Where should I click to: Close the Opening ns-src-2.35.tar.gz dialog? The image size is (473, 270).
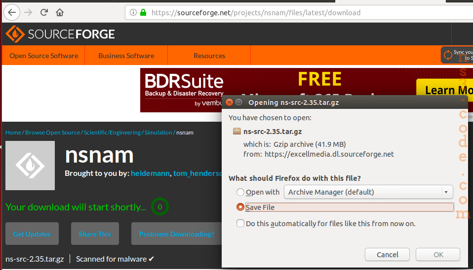(229, 102)
